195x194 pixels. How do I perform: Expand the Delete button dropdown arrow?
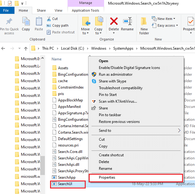pos(114,33)
